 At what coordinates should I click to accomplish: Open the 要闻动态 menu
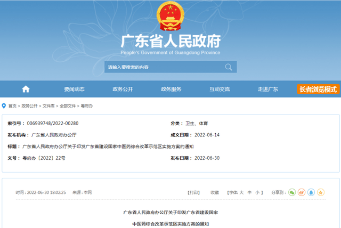coord(74,89)
